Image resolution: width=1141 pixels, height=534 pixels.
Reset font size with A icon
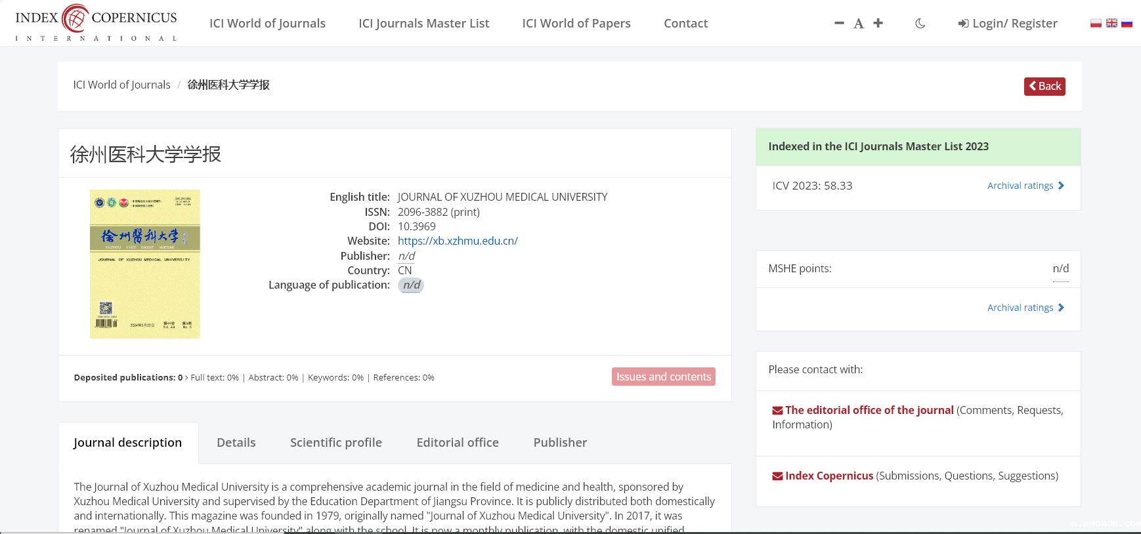[858, 24]
